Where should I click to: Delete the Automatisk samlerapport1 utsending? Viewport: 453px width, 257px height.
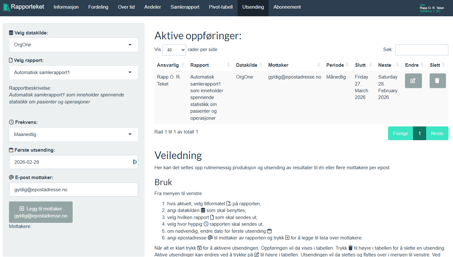tap(438, 81)
